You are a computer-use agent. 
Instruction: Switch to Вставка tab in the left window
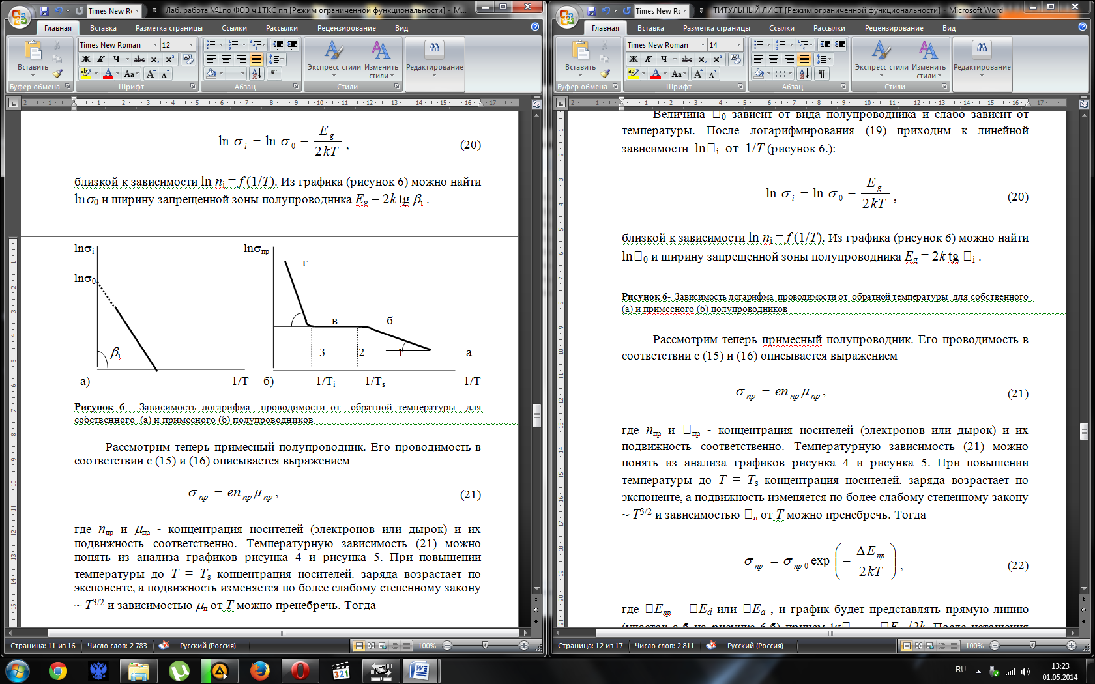(103, 28)
